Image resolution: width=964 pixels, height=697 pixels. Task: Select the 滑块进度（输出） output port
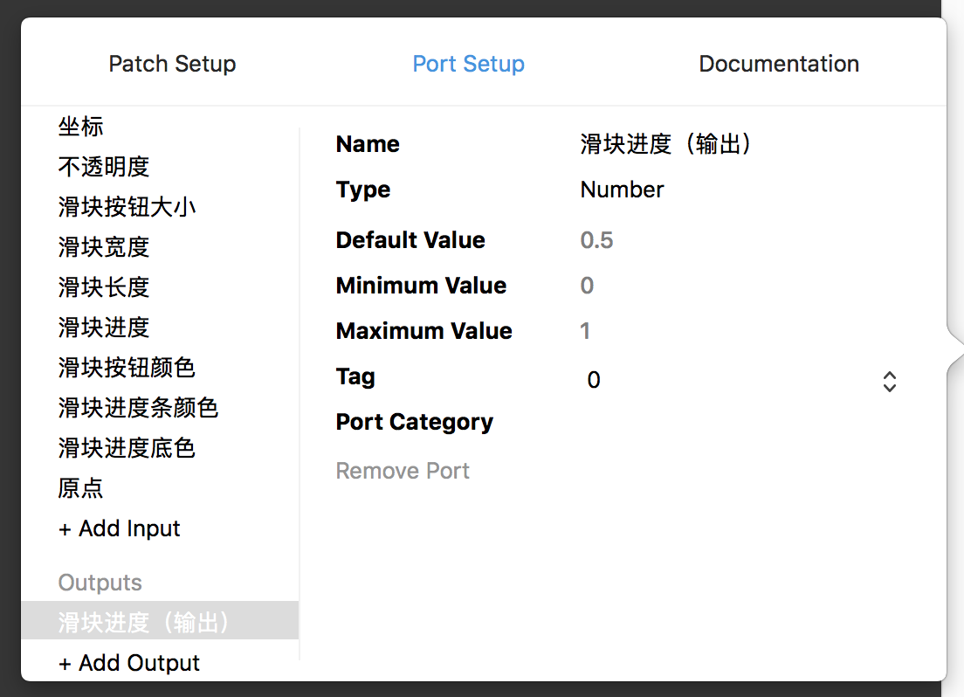tap(144, 622)
